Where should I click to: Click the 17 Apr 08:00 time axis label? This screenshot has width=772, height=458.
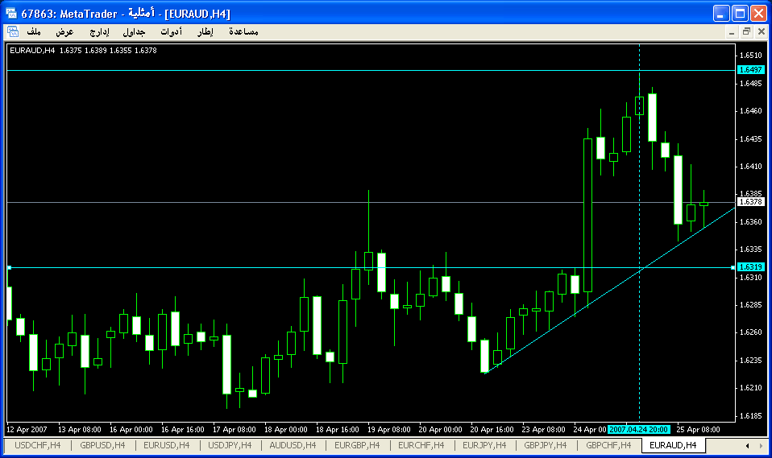pos(234,430)
